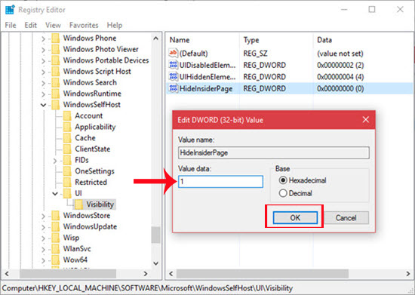Select the FIDs folder icon
Image resolution: width=415 pixels, height=295 pixels.
click(67, 161)
